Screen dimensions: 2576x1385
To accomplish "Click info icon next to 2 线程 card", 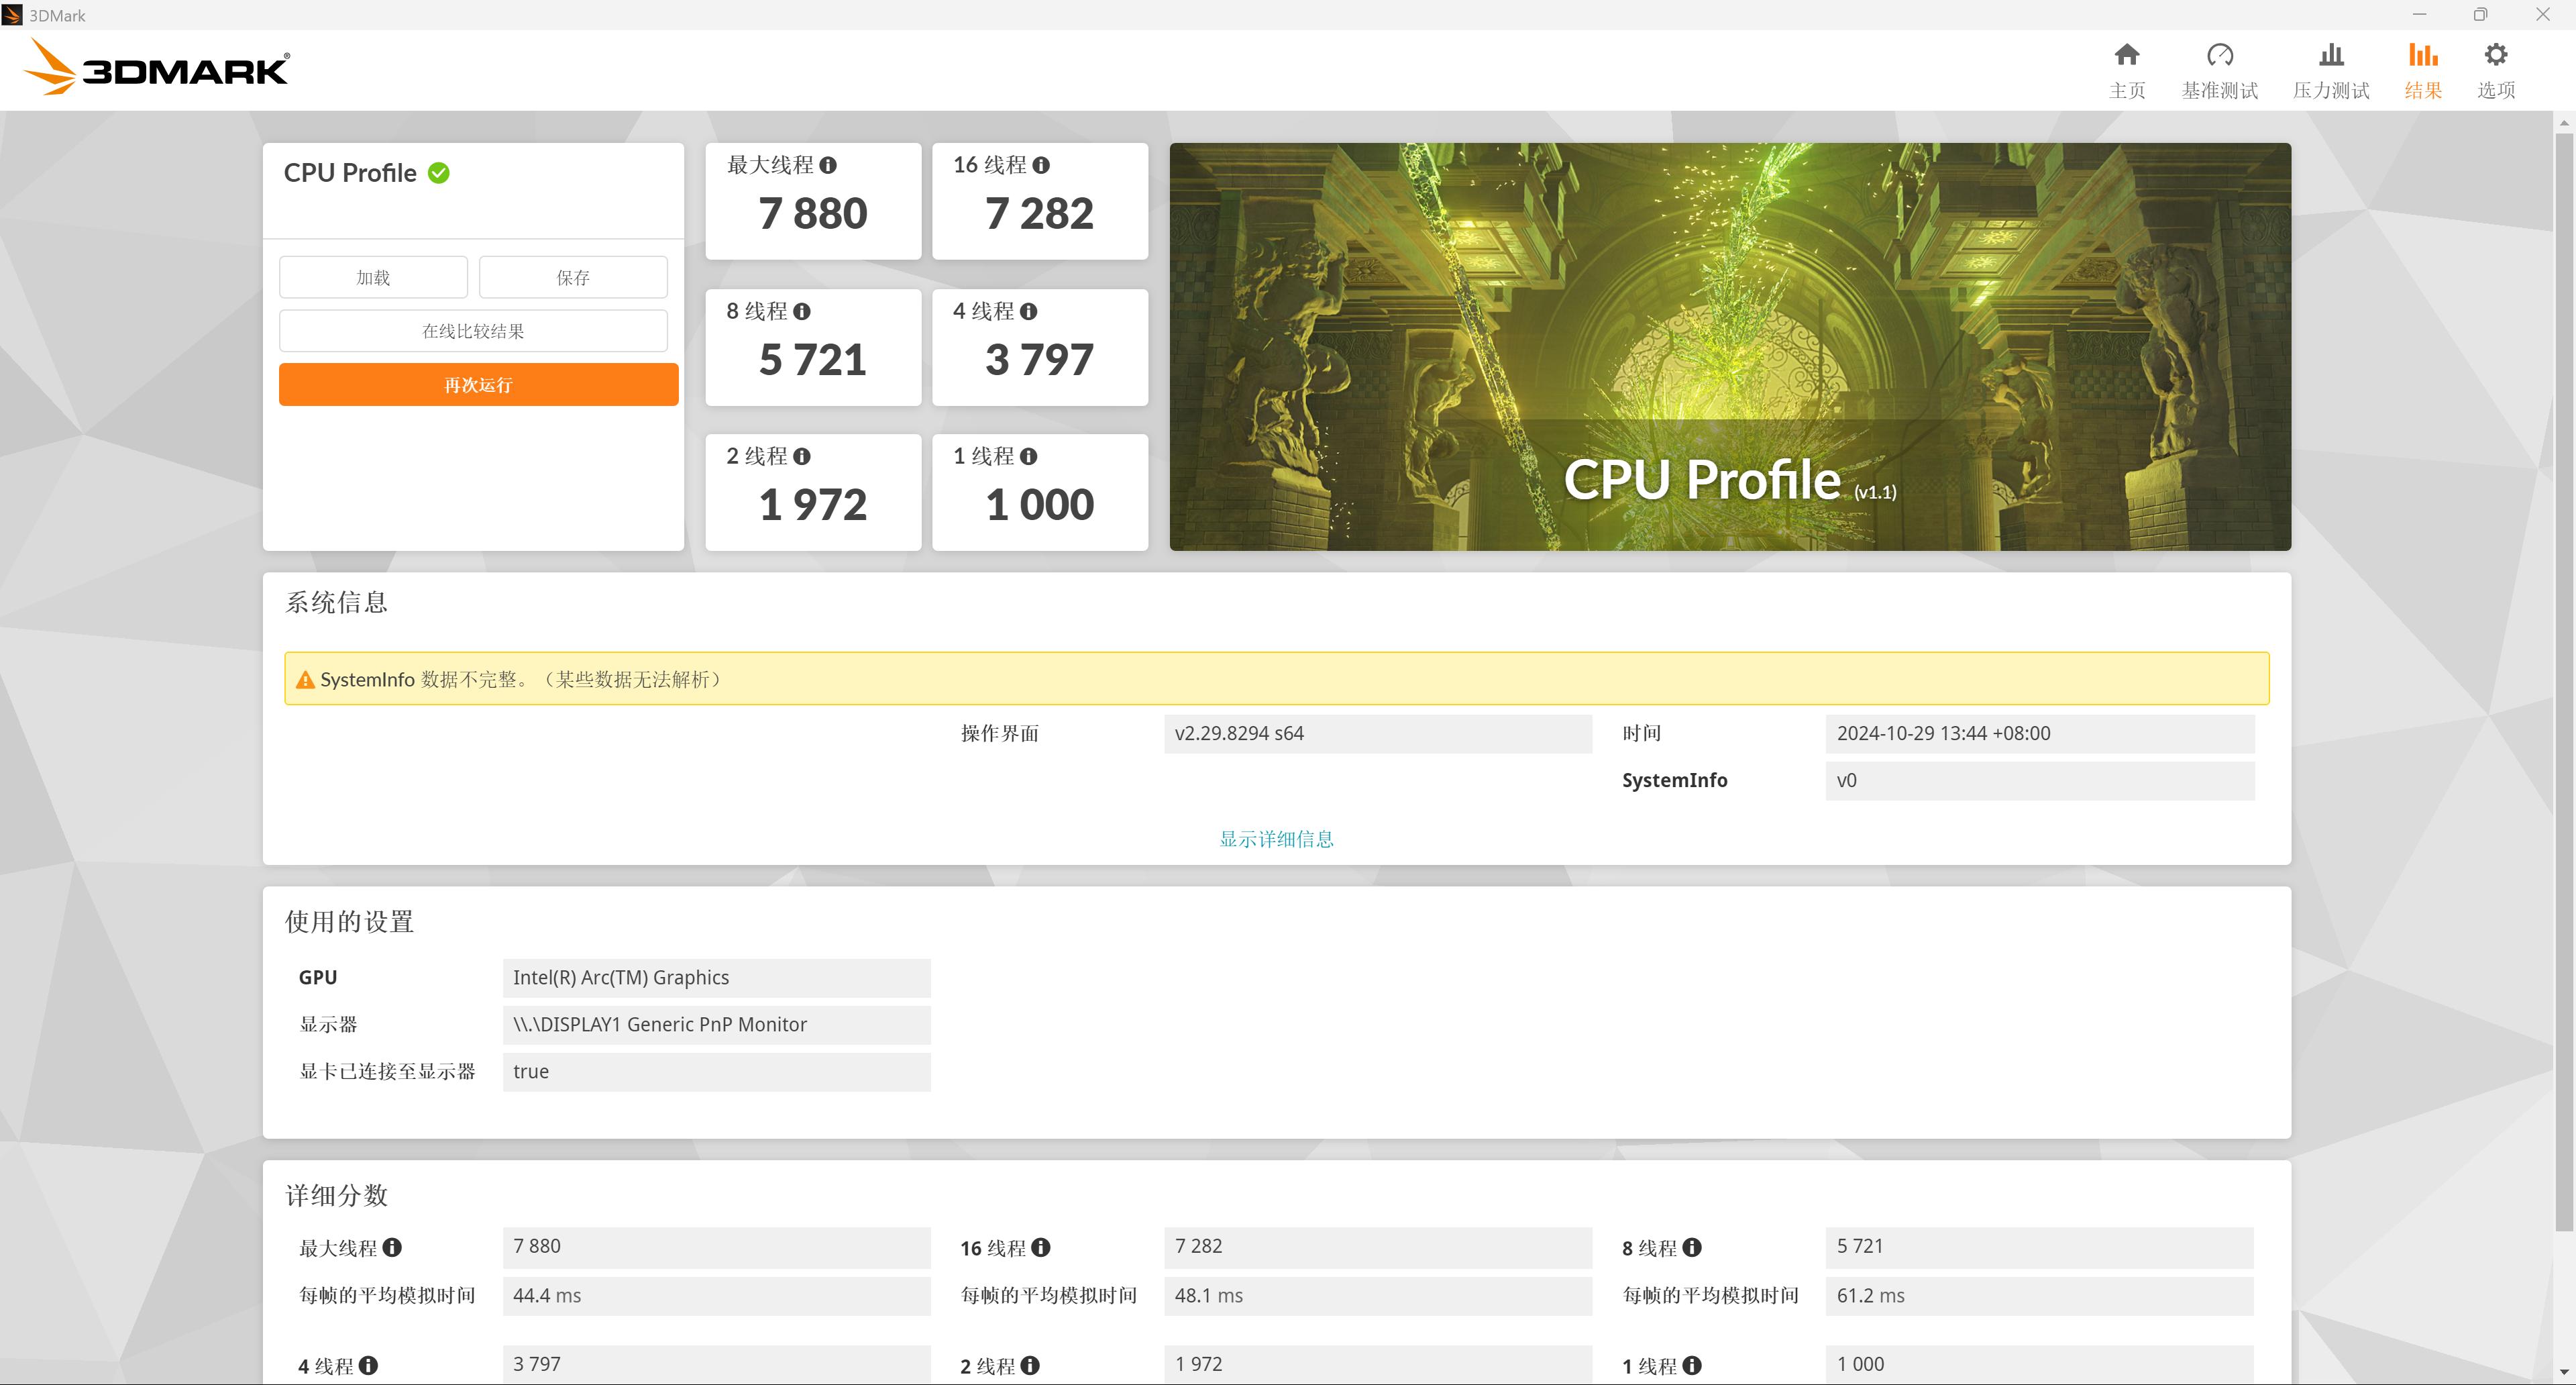I will [x=802, y=457].
